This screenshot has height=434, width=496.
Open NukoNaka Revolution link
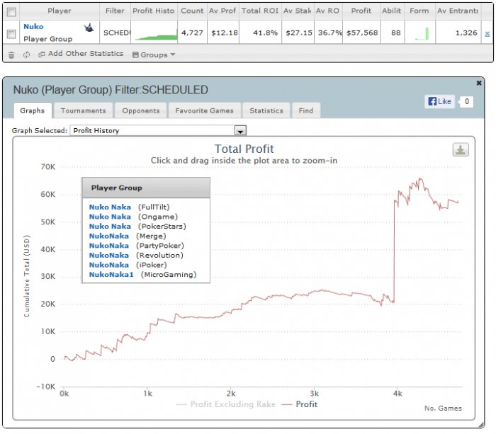click(x=109, y=256)
